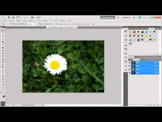
Task: Close the active document tab
Action: [76, 27]
